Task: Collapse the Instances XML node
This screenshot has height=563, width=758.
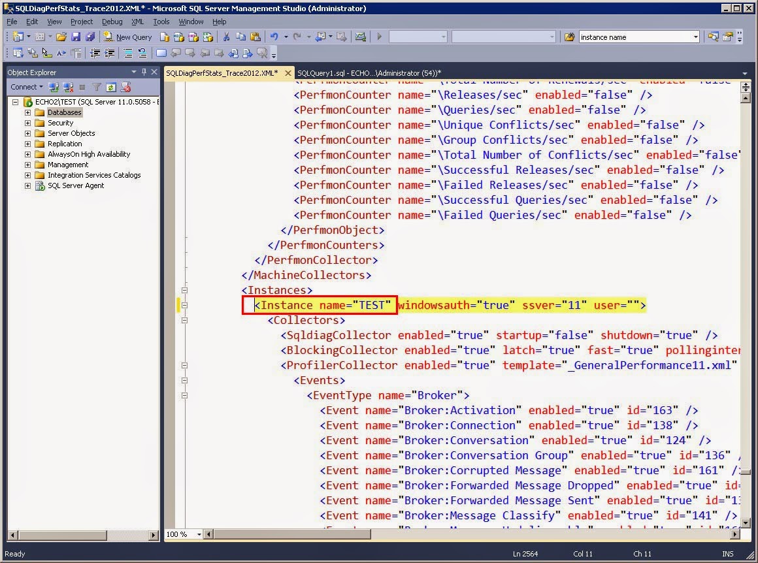Action: point(184,290)
